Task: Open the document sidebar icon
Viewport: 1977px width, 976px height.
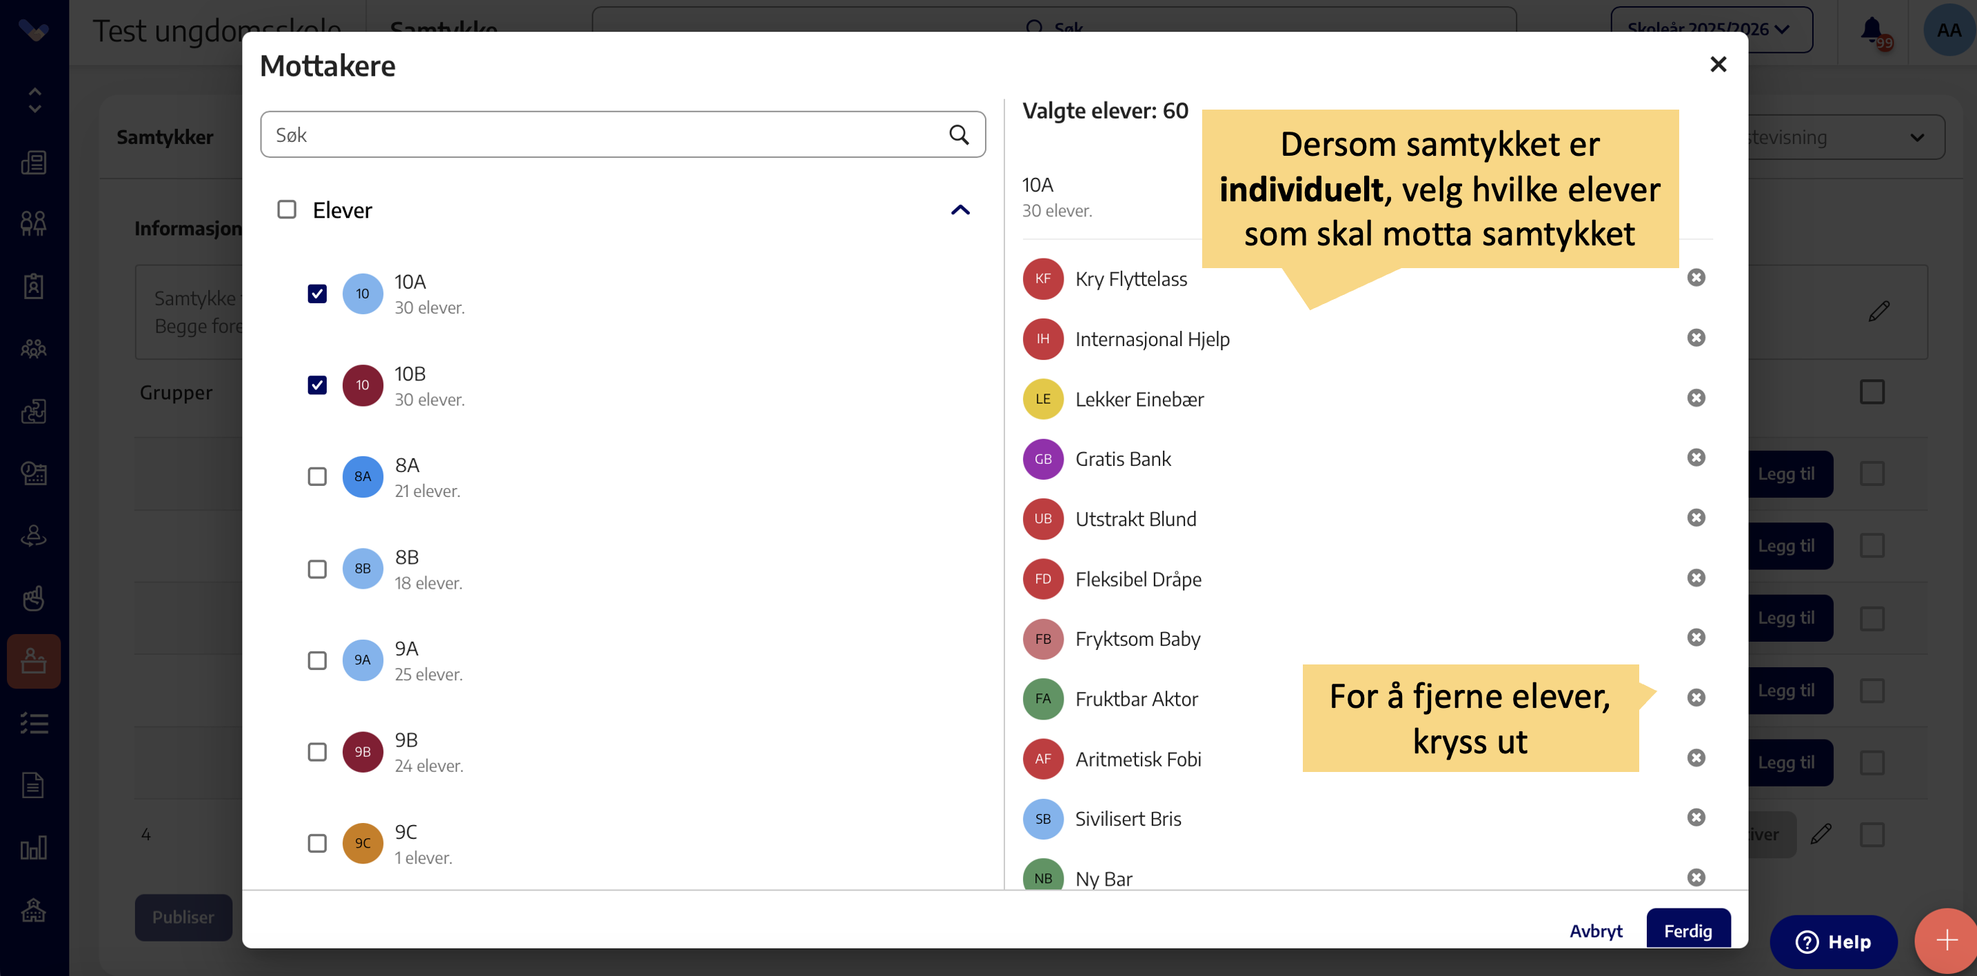Action: [x=34, y=785]
